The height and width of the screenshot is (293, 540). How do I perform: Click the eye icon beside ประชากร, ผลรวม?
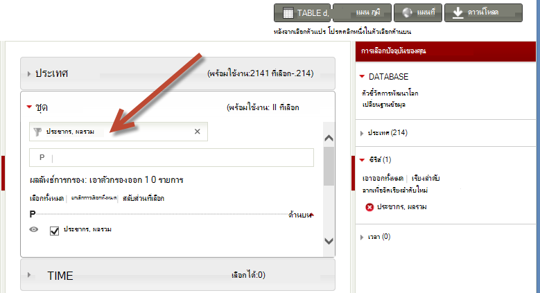[34, 229]
